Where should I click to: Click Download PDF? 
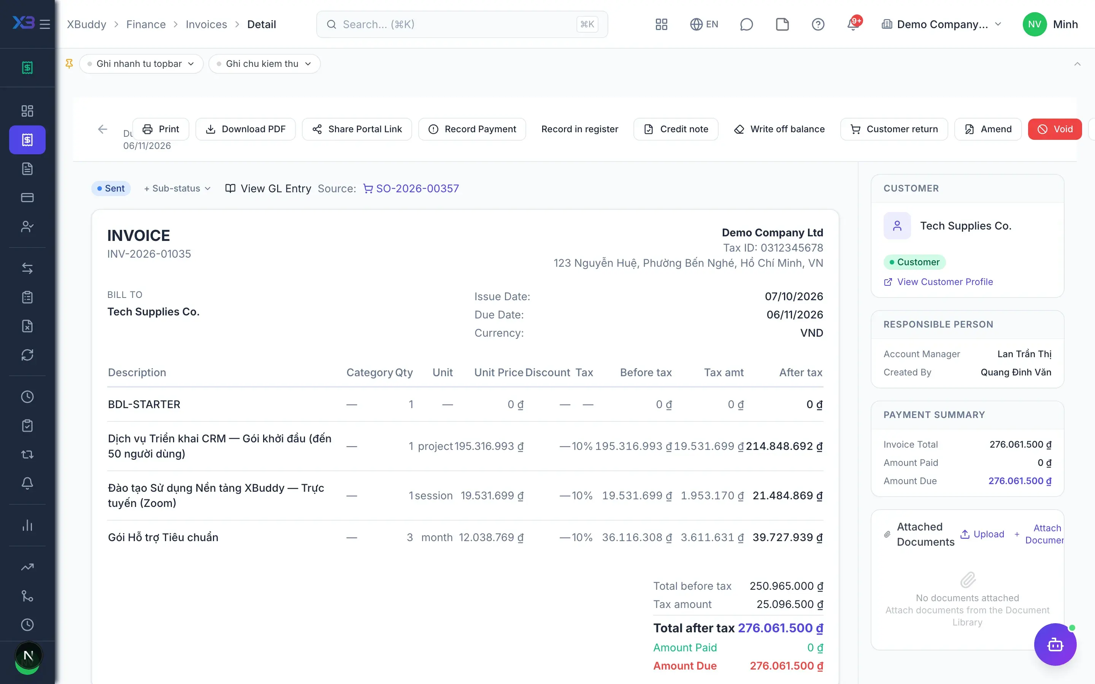click(x=245, y=129)
